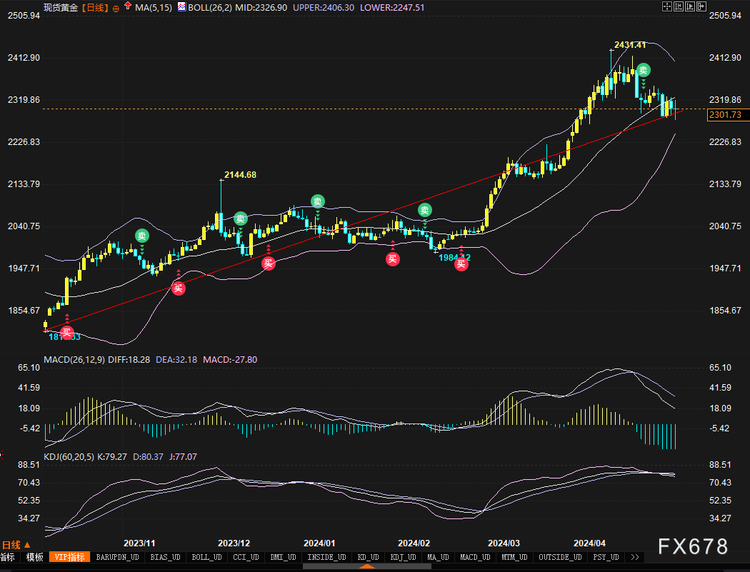Click the orange scroll handle under KD_UD tab
Viewport: 750px width, 572px height.
pyautogui.click(x=367, y=567)
